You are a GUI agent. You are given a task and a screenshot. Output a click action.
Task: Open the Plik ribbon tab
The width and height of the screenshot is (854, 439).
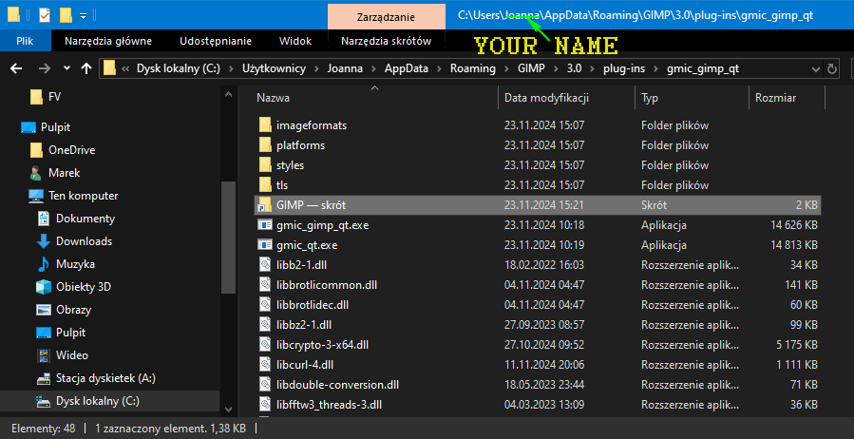coord(25,41)
